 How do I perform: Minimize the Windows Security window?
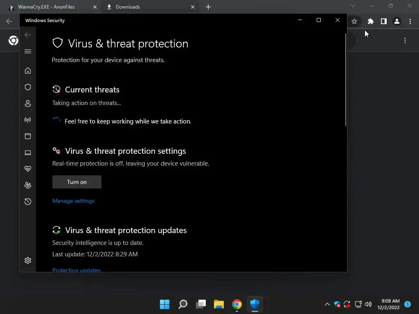(300, 20)
